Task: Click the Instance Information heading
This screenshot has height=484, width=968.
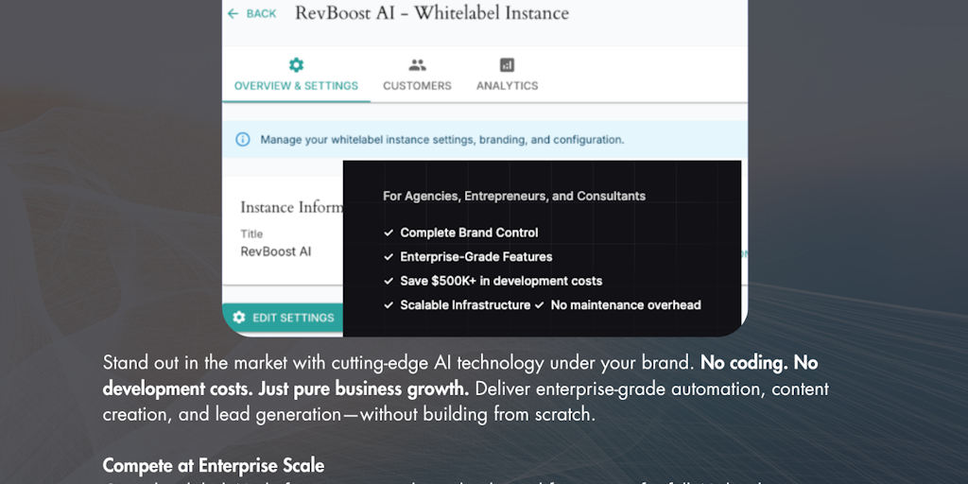Action: 291,207
